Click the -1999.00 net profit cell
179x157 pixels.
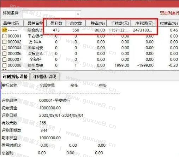click(145, 65)
